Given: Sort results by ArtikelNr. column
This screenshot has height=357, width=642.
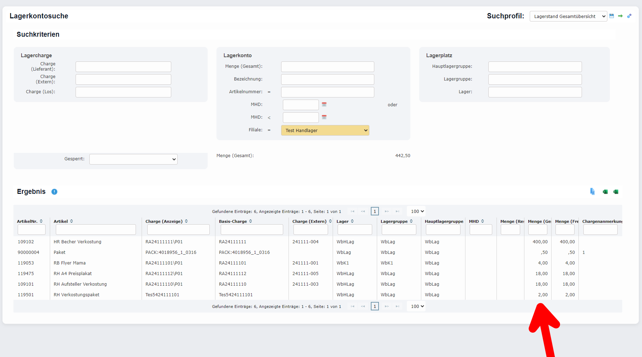Looking at the screenshot, I should point(41,221).
